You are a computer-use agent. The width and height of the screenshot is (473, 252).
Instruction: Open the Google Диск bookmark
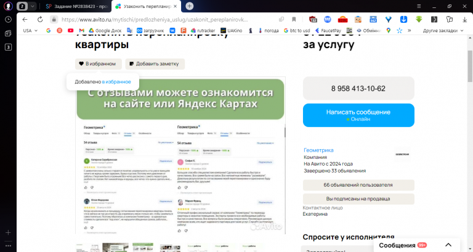[x=105, y=30]
